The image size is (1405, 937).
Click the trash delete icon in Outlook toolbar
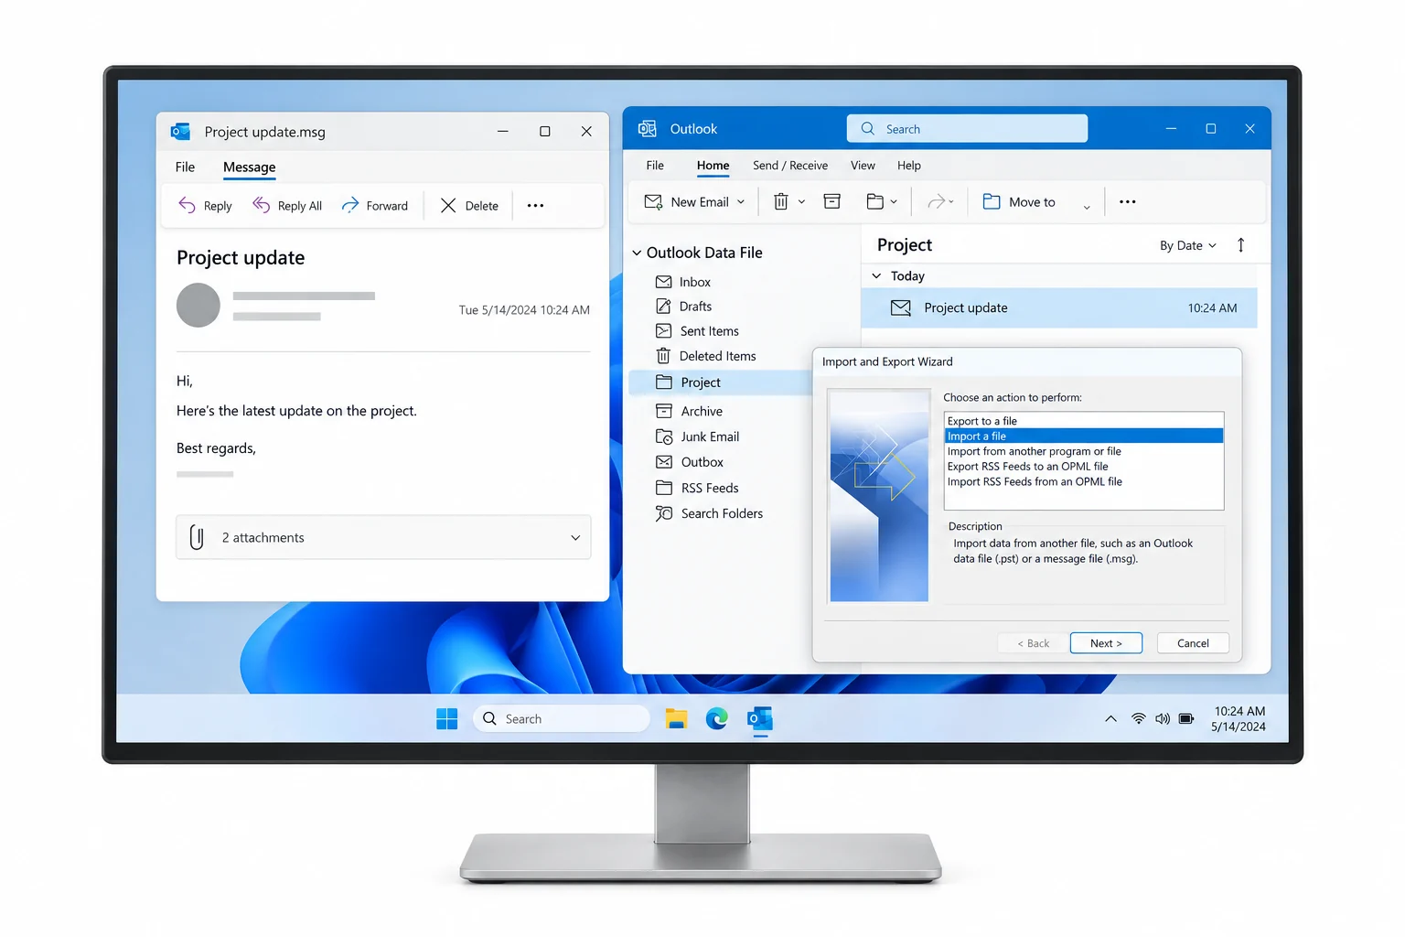781,202
